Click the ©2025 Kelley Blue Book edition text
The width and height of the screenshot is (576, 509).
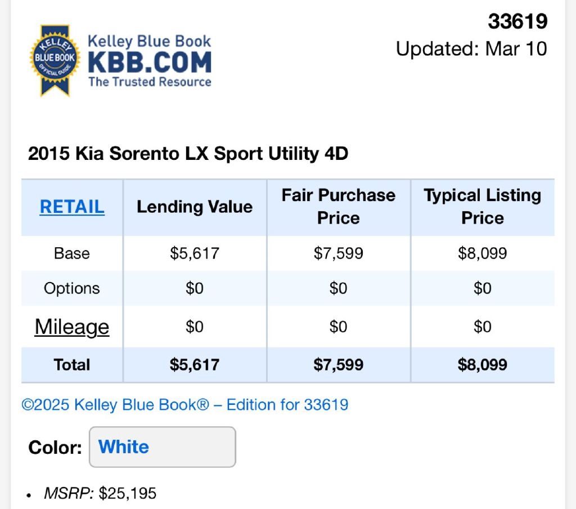pos(185,404)
